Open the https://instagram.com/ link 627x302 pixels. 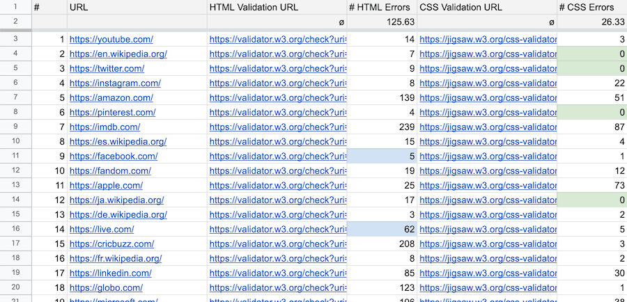[x=115, y=83]
